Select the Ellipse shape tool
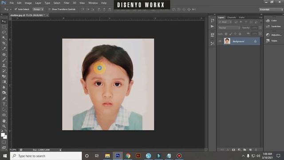The width and height of the screenshot is (284, 160). pyautogui.click(x=4, y=115)
